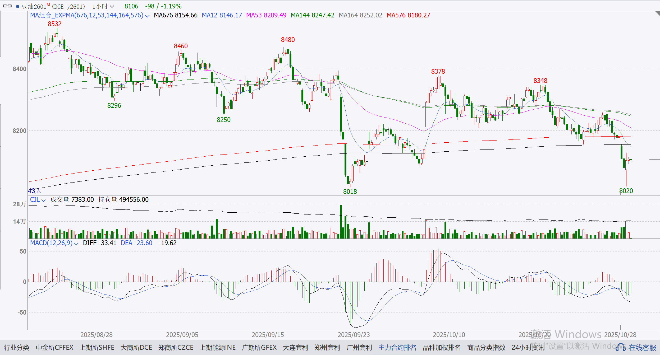Click the 8018 low price marker
Viewport: 660px width, 355px height.
click(350, 191)
